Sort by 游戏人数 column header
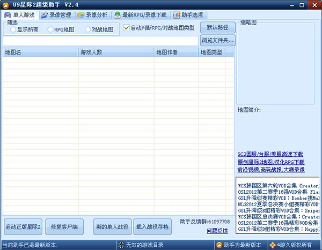The width and height of the screenshot is (322, 250). pos(116,52)
